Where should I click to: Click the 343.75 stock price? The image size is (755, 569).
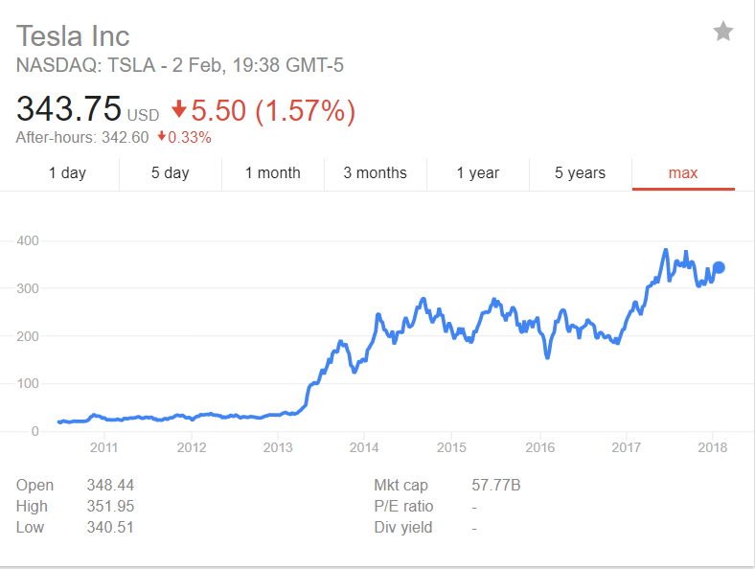[x=69, y=108]
